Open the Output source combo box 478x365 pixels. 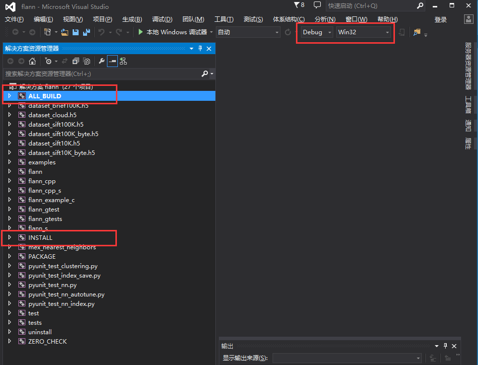[347, 358]
